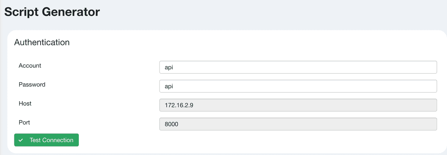Click the Host field label
The height and width of the screenshot is (155, 447).
(x=25, y=103)
